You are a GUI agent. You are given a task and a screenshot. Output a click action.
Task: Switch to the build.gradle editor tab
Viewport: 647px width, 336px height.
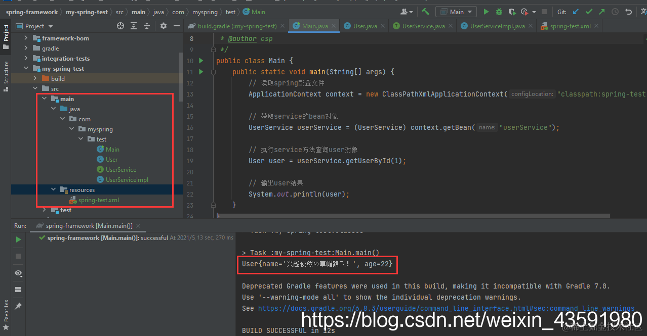[236, 26]
